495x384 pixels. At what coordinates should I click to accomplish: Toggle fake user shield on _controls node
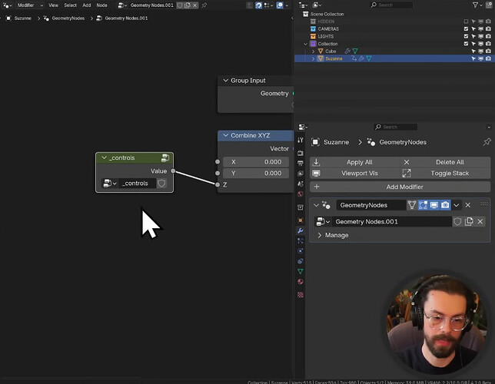161,184
